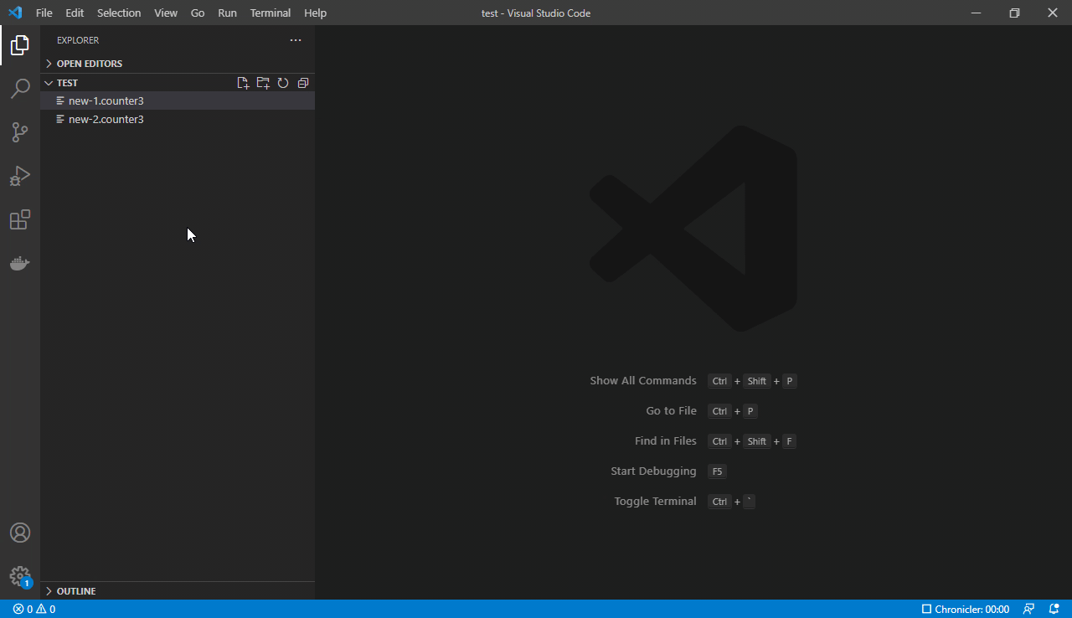The image size is (1072, 618).
Task: Minimize the VS Code window
Action: pyautogui.click(x=976, y=13)
